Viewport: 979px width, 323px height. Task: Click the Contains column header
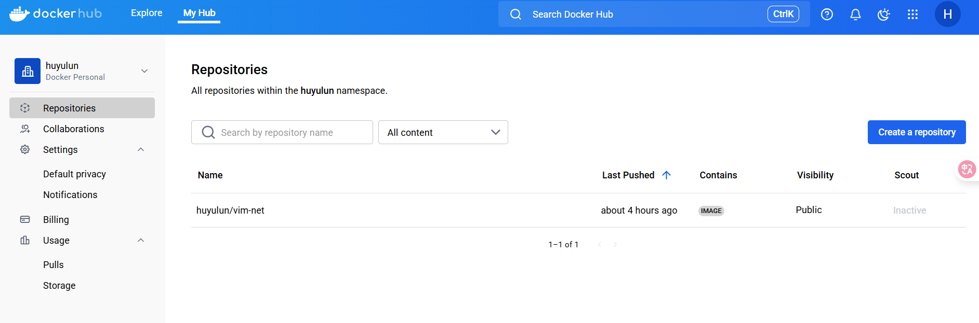click(718, 175)
